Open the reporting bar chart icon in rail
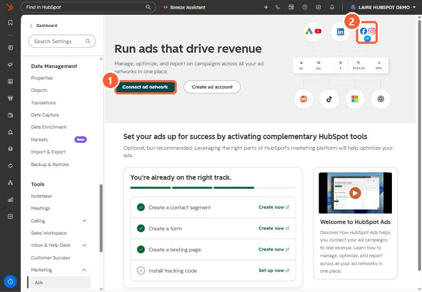Screen dimensions: 422x292 10,200
